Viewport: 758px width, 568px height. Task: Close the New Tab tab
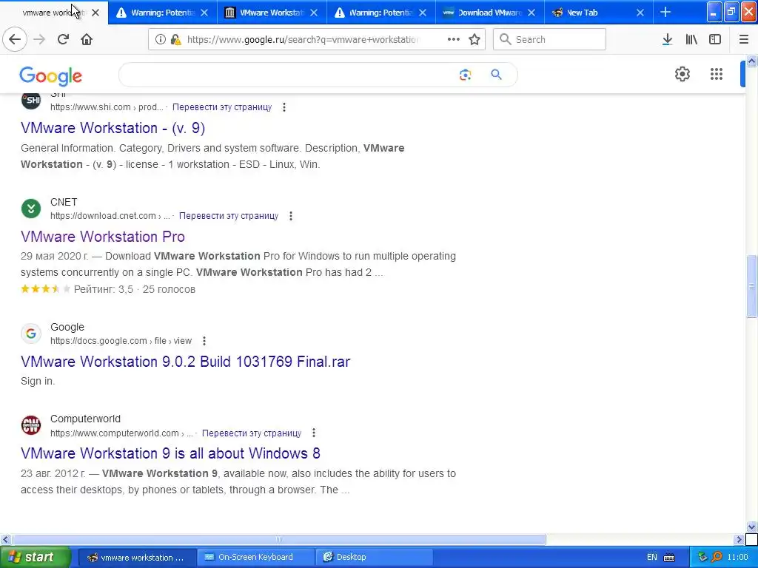click(x=640, y=13)
